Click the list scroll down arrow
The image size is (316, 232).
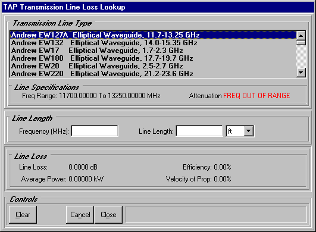pyautogui.click(x=301, y=73)
